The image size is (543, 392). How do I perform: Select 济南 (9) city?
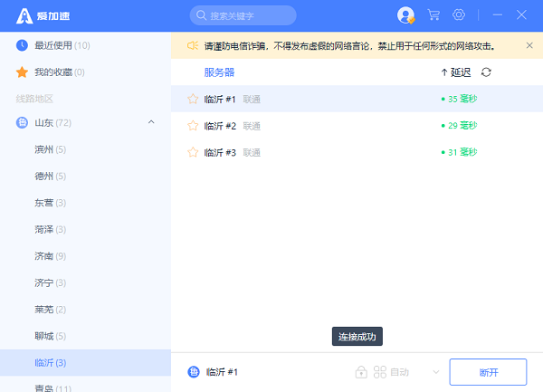click(x=85, y=256)
